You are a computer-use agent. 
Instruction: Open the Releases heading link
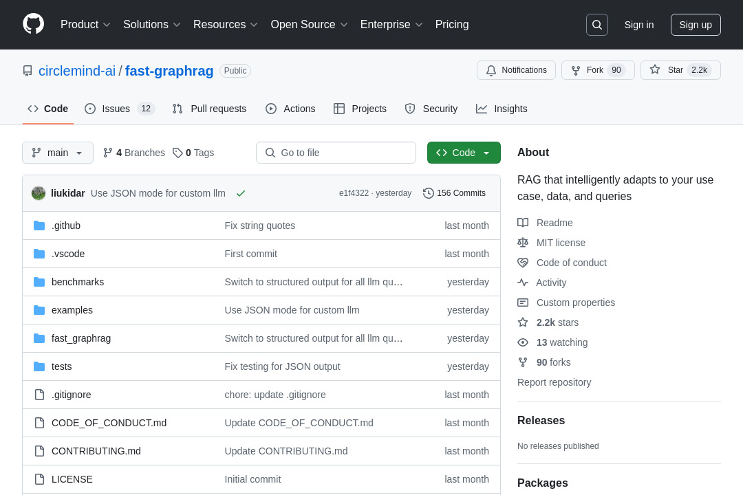541,421
